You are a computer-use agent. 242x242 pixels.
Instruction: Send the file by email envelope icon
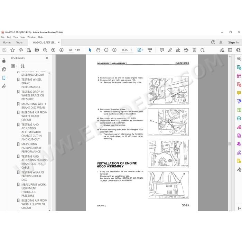pos(230,50)
